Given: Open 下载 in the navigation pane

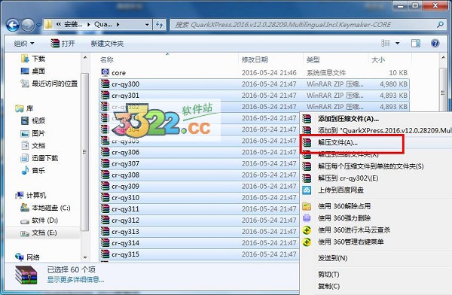Looking at the screenshot, I should pyautogui.click(x=33, y=59).
